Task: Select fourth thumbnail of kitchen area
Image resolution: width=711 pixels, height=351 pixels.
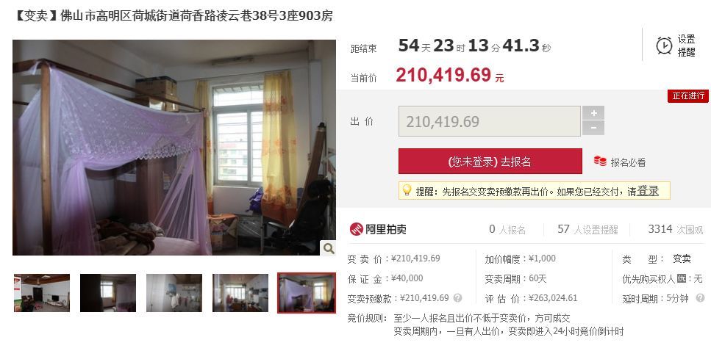Action: [x=240, y=293]
